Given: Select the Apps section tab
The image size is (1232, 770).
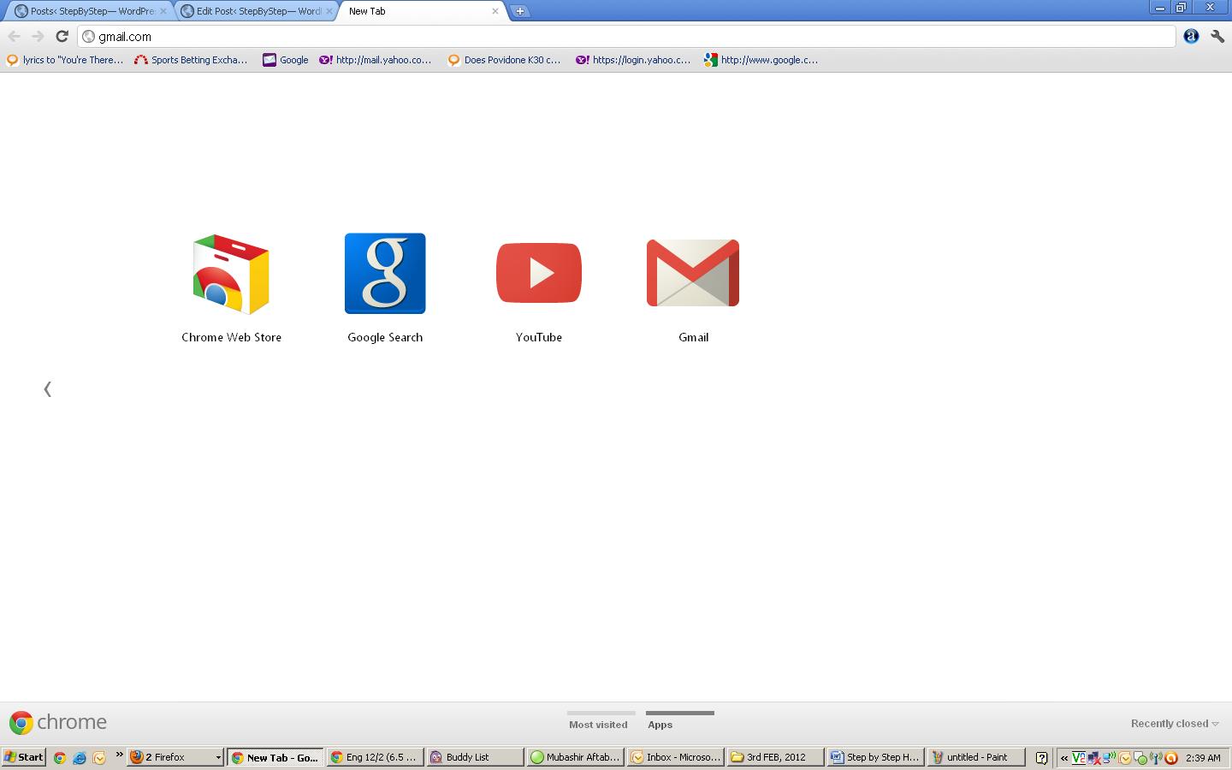Looking at the screenshot, I should click(660, 724).
